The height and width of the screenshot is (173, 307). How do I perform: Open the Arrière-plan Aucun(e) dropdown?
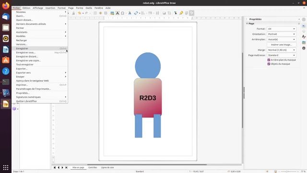tap(282, 39)
